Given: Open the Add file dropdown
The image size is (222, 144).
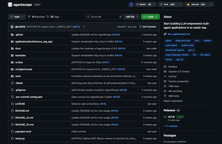Looking at the screenshot, I should [132, 17].
